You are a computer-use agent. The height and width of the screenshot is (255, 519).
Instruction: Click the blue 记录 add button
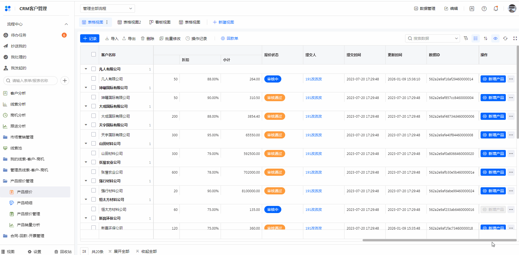pyautogui.click(x=90, y=38)
